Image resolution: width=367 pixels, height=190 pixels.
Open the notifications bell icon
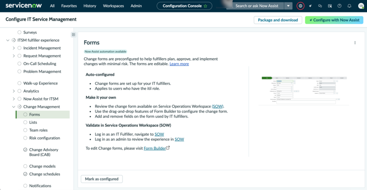(350, 6)
